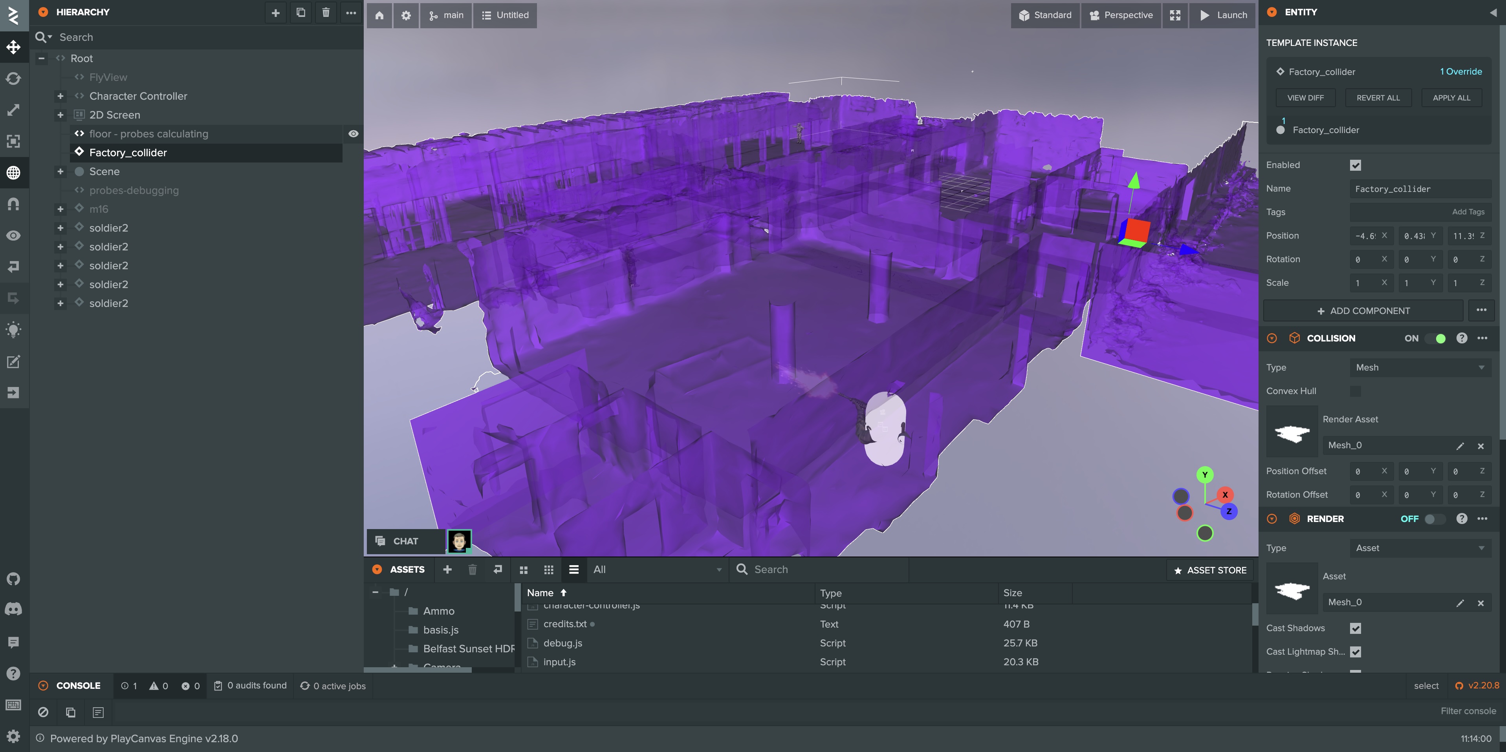Activate the Scale tool

click(x=13, y=110)
